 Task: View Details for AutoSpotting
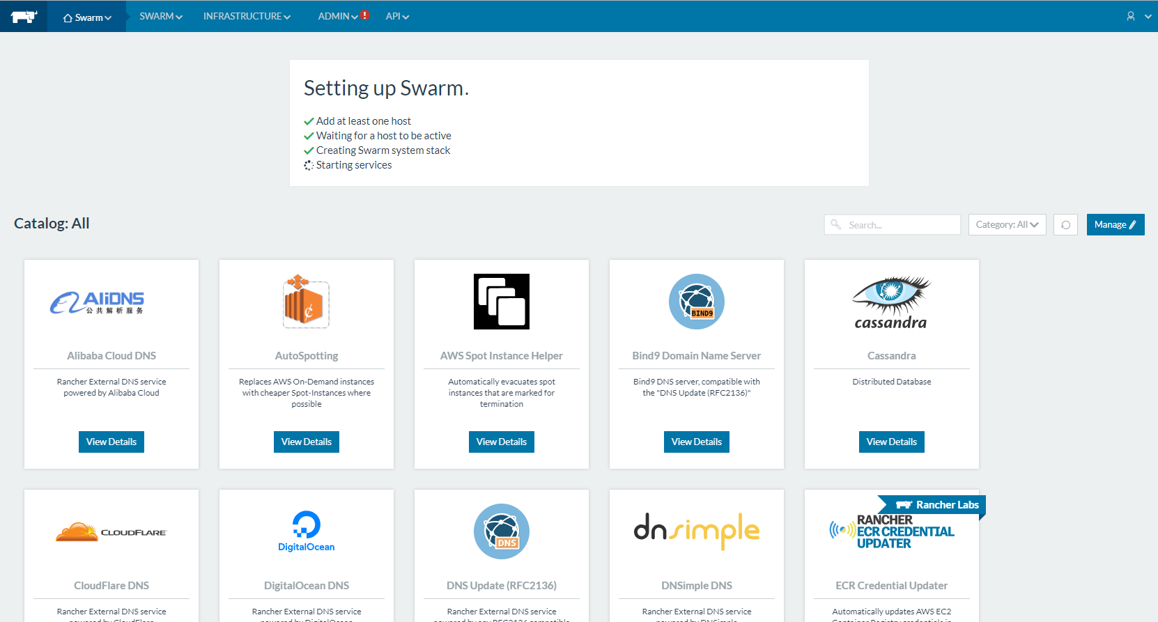[x=307, y=442]
